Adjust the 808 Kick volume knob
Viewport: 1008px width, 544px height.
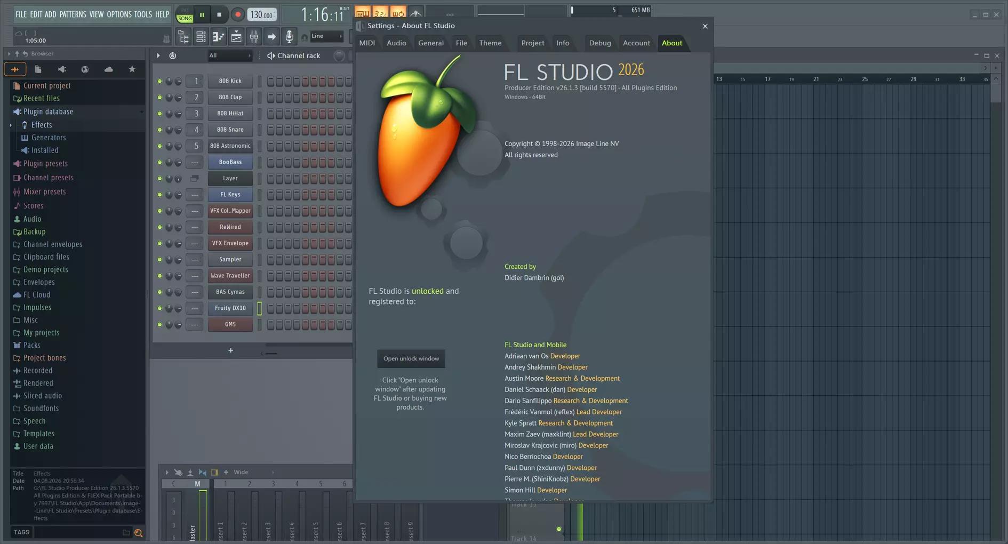tap(178, 81)
